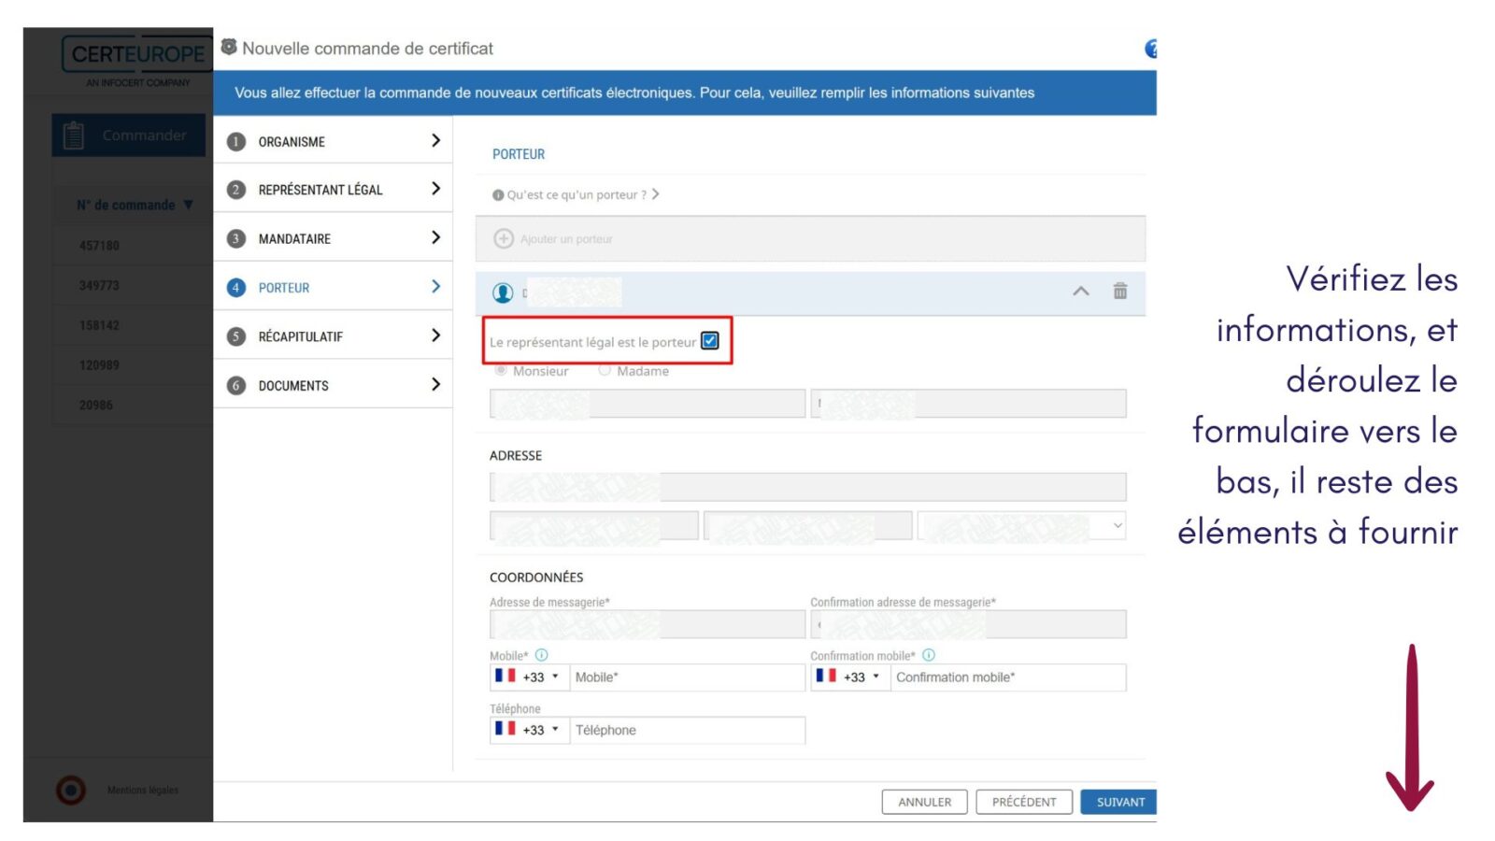Image resolution: width=1495 pixels, height=841 pixels.
Task: Open the Téléphone country code dropdown
Action: [x=529, y=730]
